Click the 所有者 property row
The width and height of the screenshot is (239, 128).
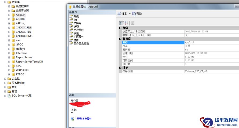click(x=181, y=50)
